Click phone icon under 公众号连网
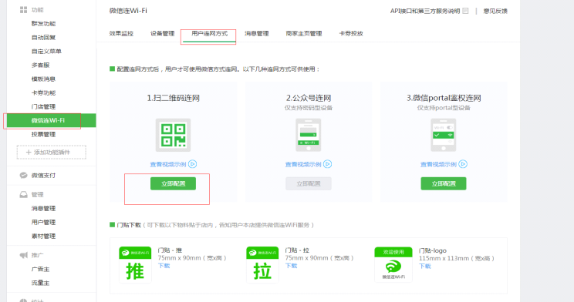 pos(309,135)
